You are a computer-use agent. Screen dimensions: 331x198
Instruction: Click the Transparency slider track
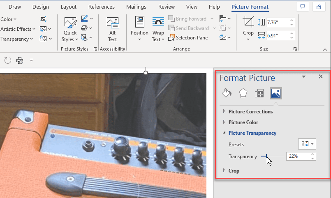(276, 157)
